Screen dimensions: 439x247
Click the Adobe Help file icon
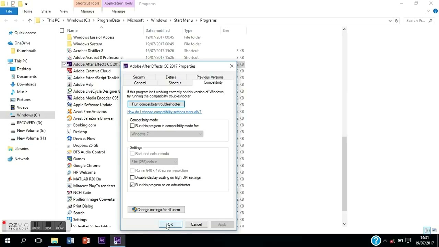[69, 84]
